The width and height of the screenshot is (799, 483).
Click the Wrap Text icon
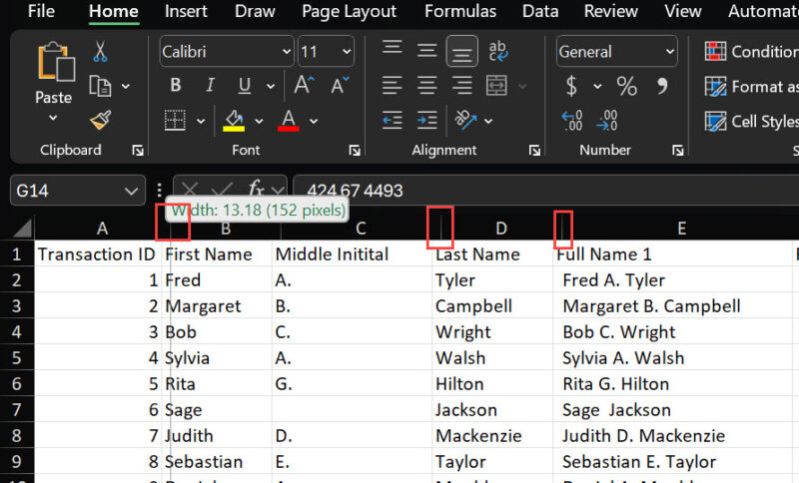(497, 52)
